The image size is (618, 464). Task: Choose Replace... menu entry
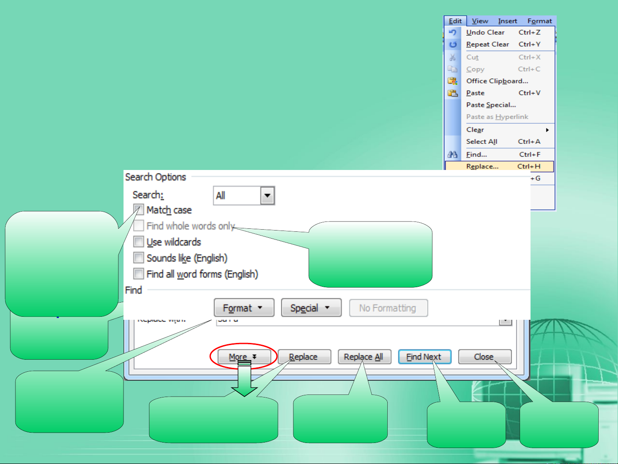(500, 166)
